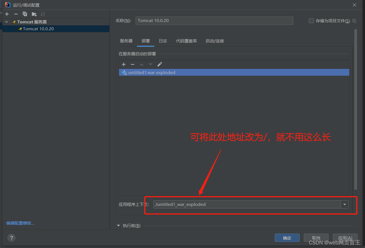Viewport: 365px width, 248px height.
Task: Click the untitled1:war exploded artifact icon
Action: click(125, 73)
